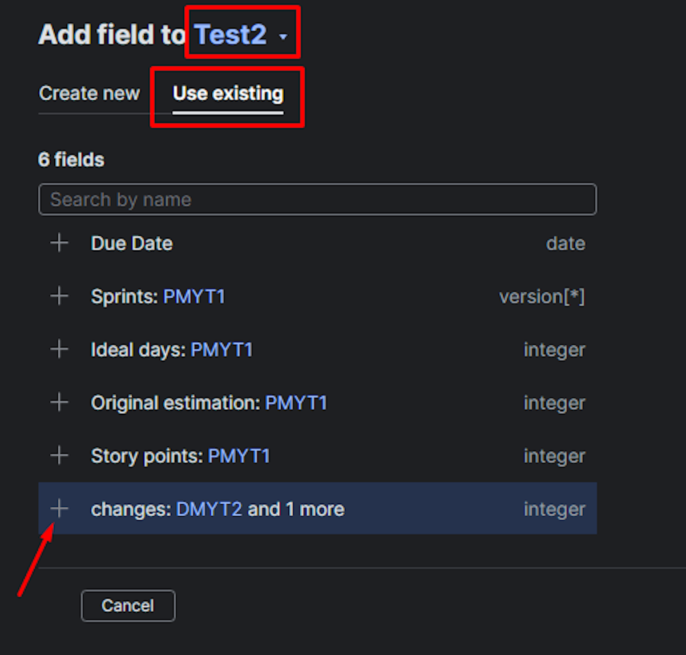Focus the Search by name field
The width and height of the screenshot is (686, 655).
pos(318,199)
